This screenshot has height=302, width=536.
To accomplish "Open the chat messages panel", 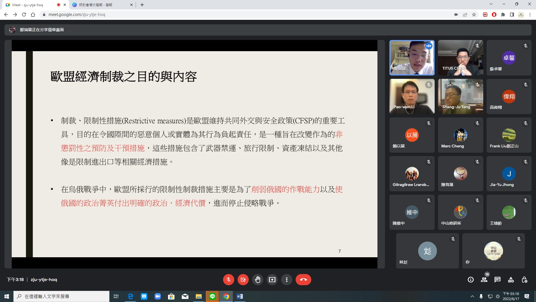I will click(x=497, y=280).
